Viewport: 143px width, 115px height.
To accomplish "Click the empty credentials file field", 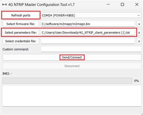I will (88, 41).
